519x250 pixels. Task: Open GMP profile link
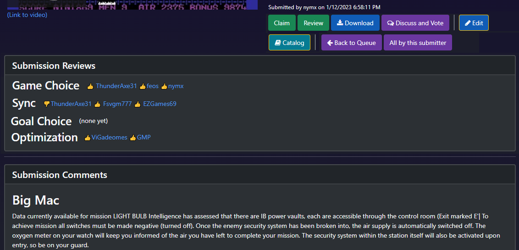[x=144, y=138]
